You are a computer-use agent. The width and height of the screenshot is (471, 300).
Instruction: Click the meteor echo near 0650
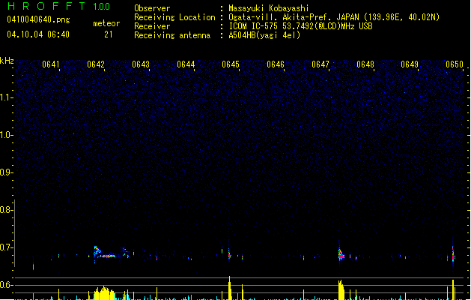pos(453,254)
